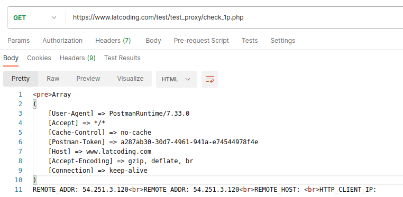The height and width of the screenshot is (197, 403).
Task: Select the Pretty view button
Action: tap(21, 79)
